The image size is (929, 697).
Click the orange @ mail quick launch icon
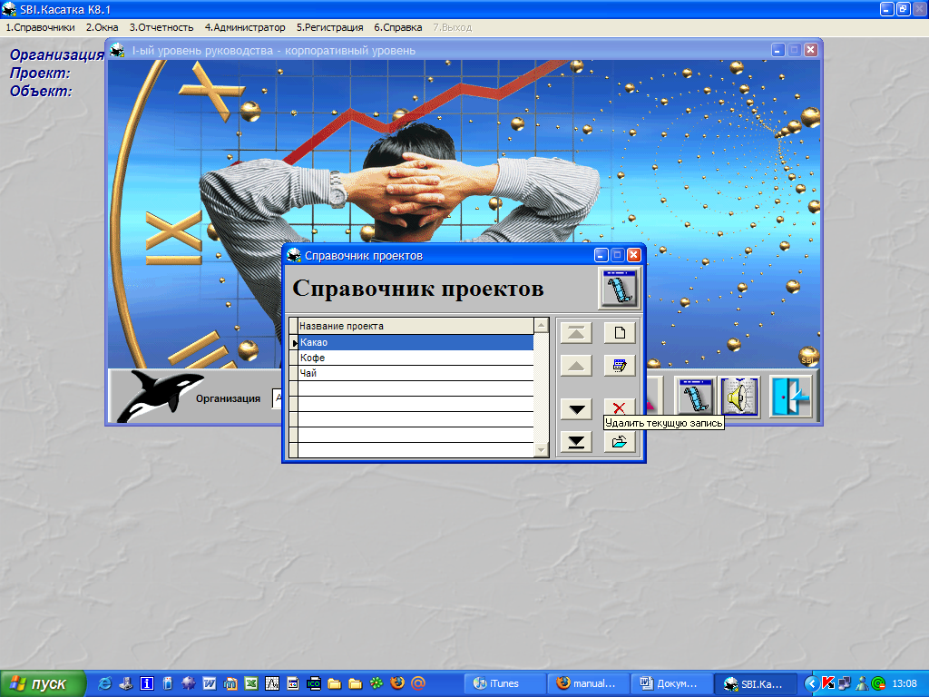[x=418, y=683]
